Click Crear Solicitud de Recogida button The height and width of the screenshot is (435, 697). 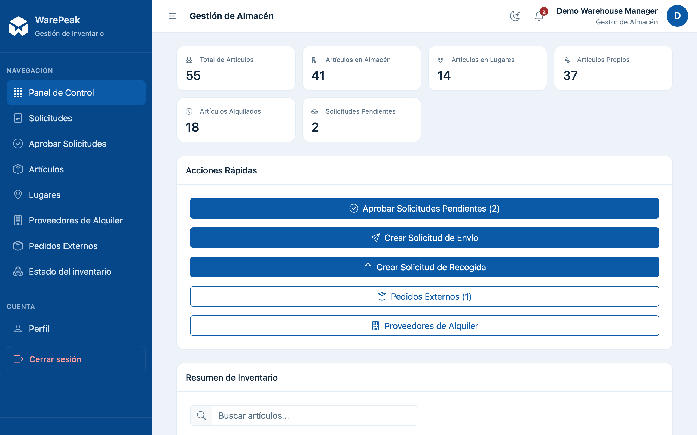click(424, 267)
